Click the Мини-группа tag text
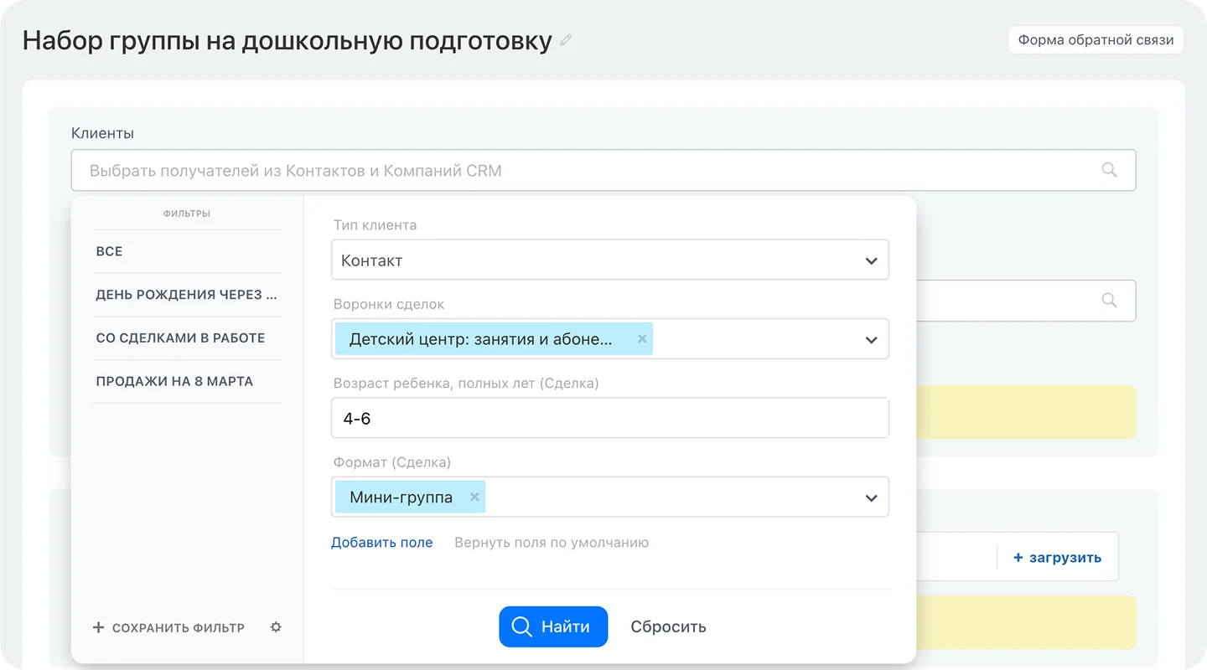 [401, 497]
